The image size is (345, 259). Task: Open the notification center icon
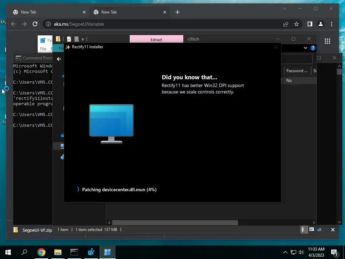coord(334,252)
